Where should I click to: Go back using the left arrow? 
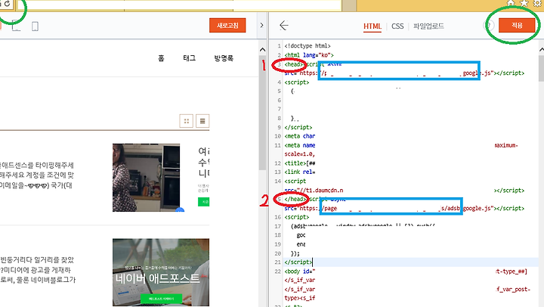tap(284, 26)
